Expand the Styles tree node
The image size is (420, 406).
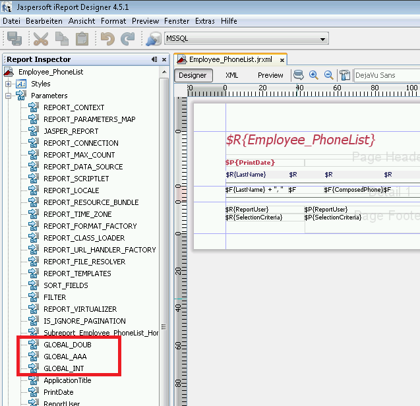click(x=8, y=84)
